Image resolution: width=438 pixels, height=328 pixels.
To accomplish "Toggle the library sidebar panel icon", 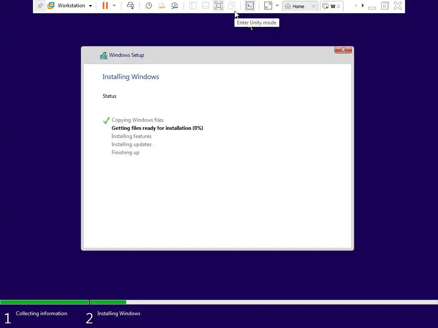I will click(193, 6).
